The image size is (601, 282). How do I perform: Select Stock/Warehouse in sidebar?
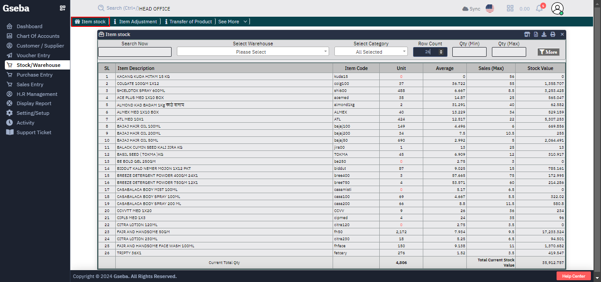37,65
